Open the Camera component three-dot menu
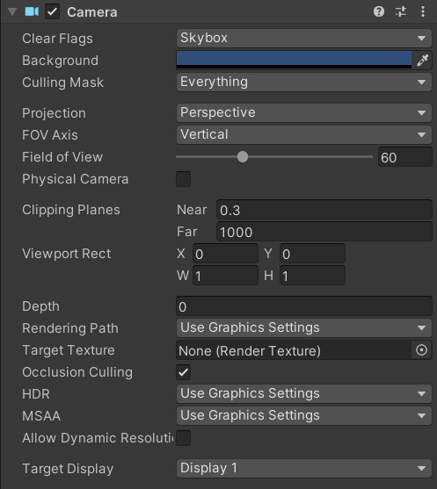The image size is (437, 489). coord(423,11)
